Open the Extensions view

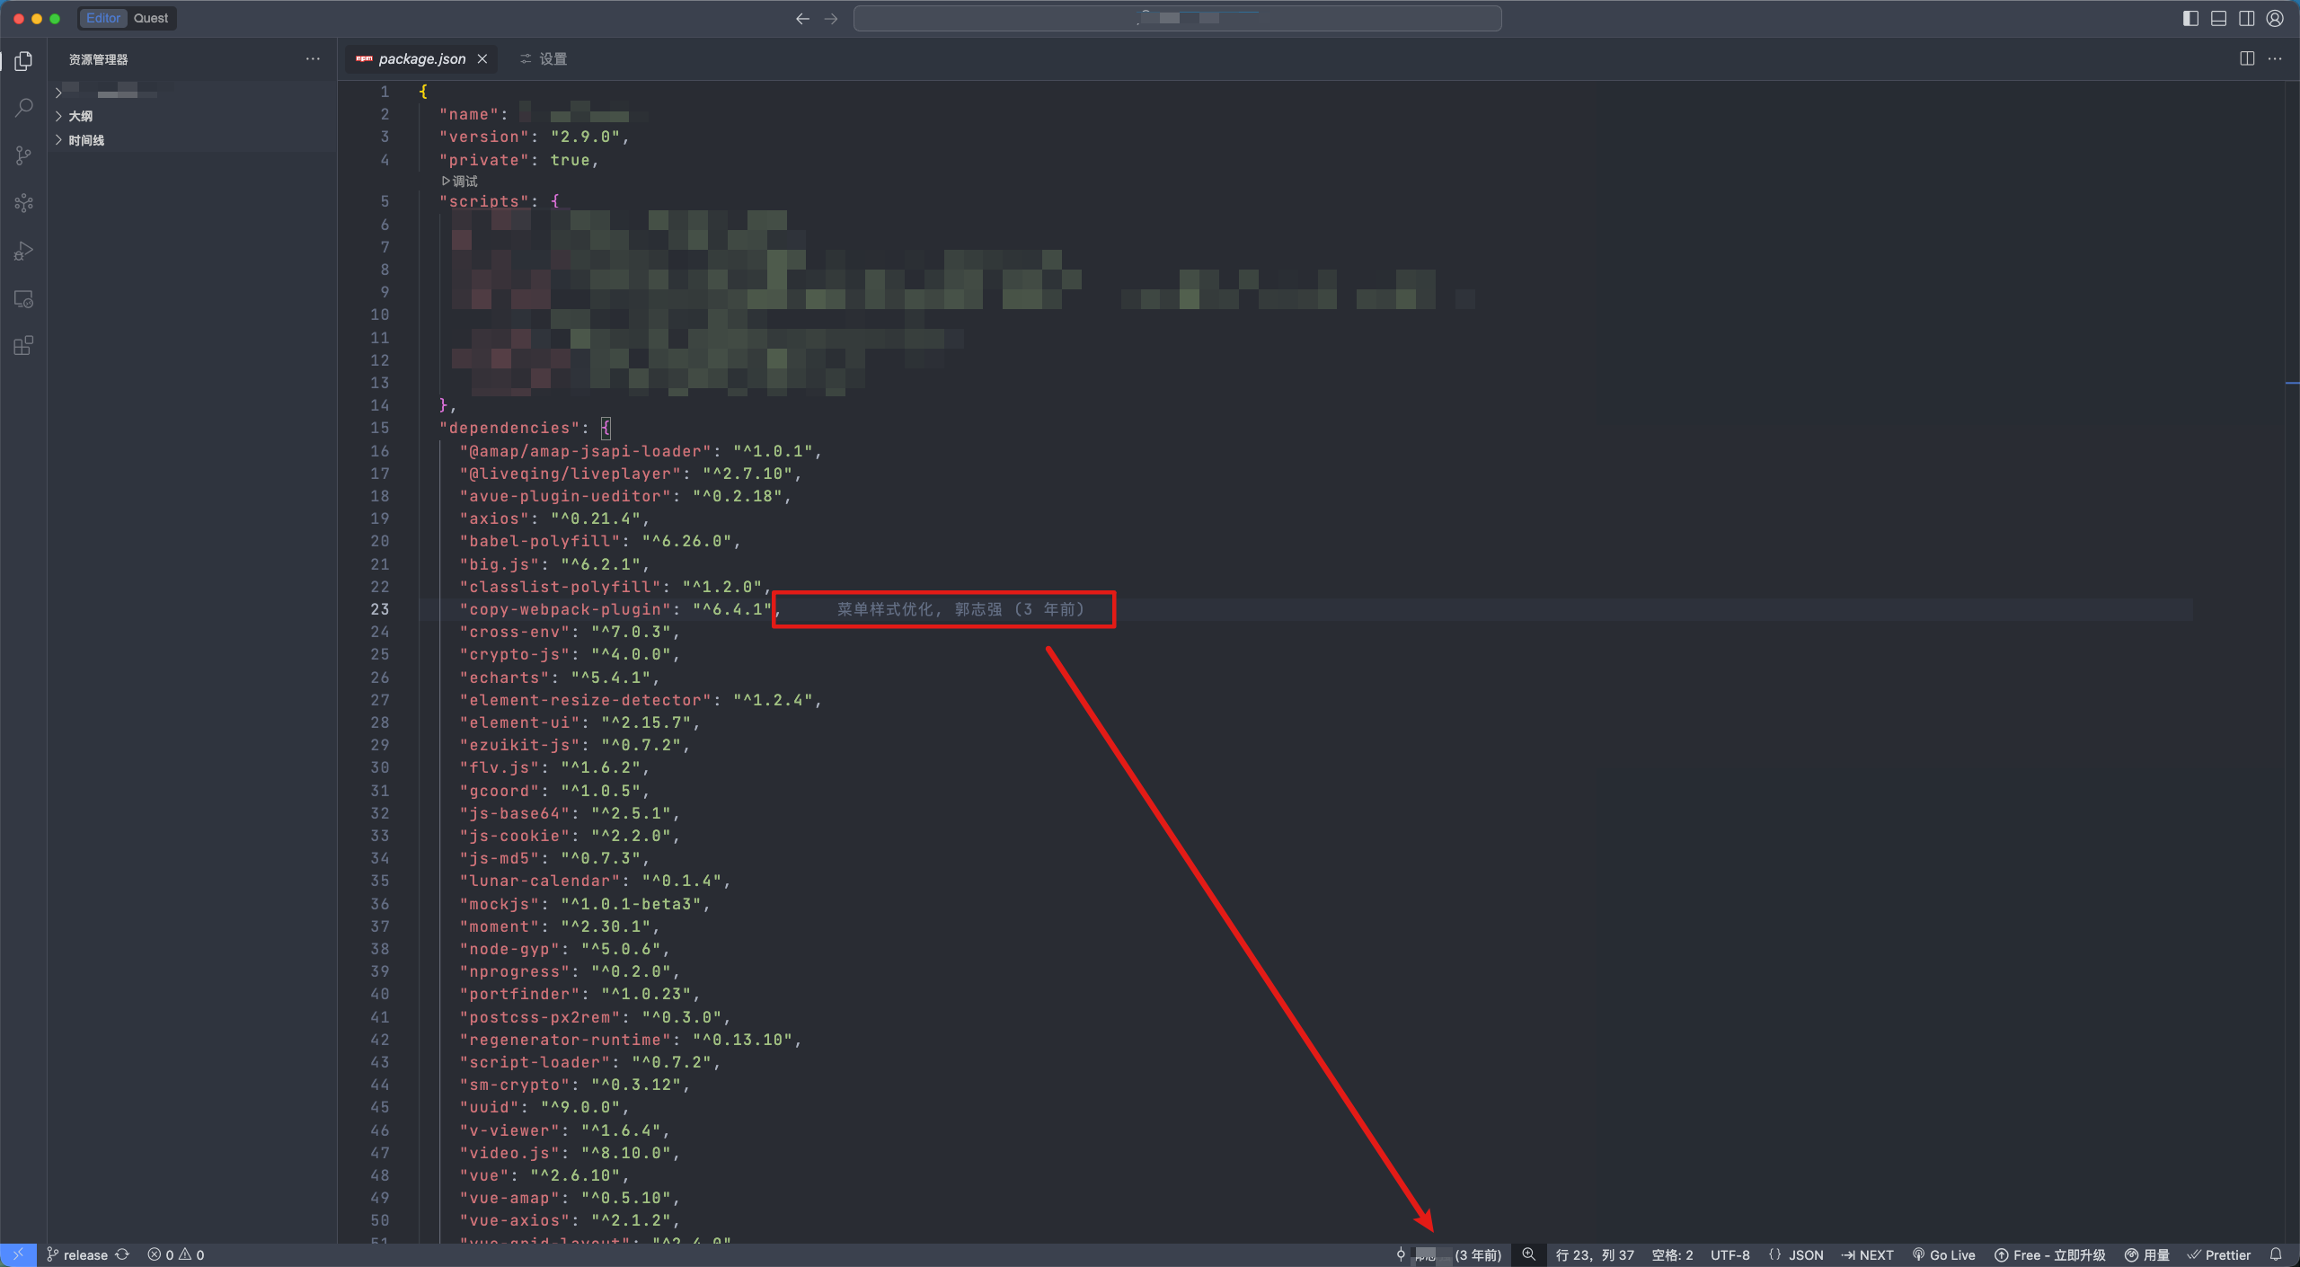(x=24, y=346)
